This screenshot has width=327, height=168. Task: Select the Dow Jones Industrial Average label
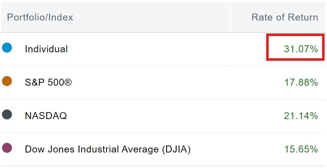[x=108, y=149]
